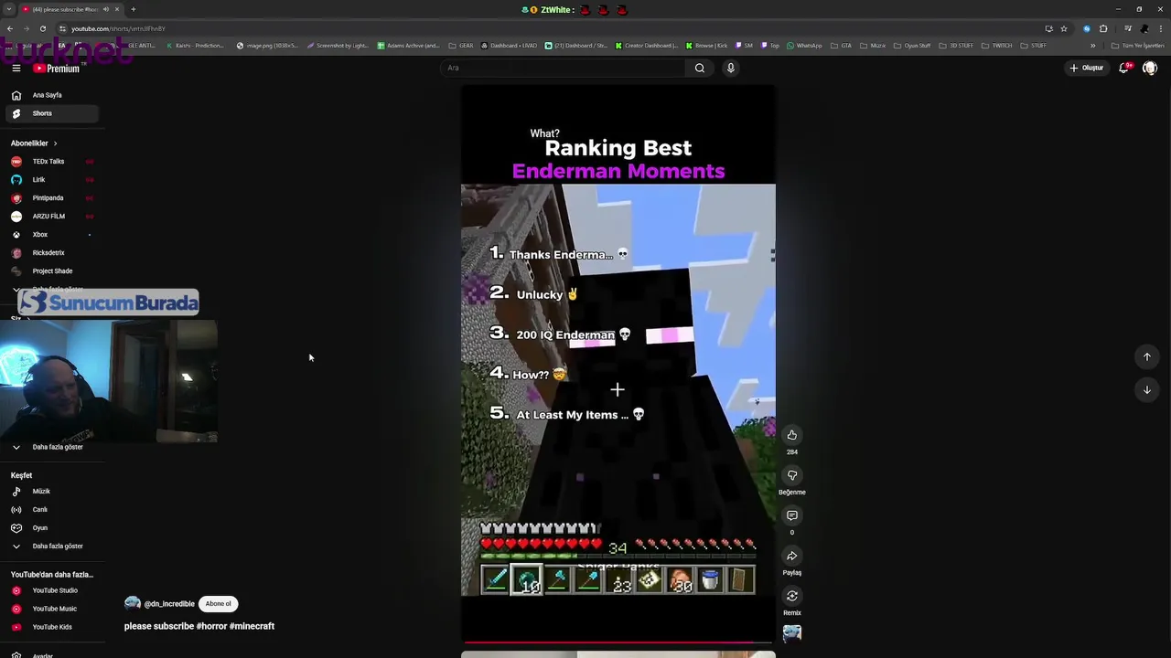Reload the page
Viewport: 1171px width, 658px height.
pos(43,28)
